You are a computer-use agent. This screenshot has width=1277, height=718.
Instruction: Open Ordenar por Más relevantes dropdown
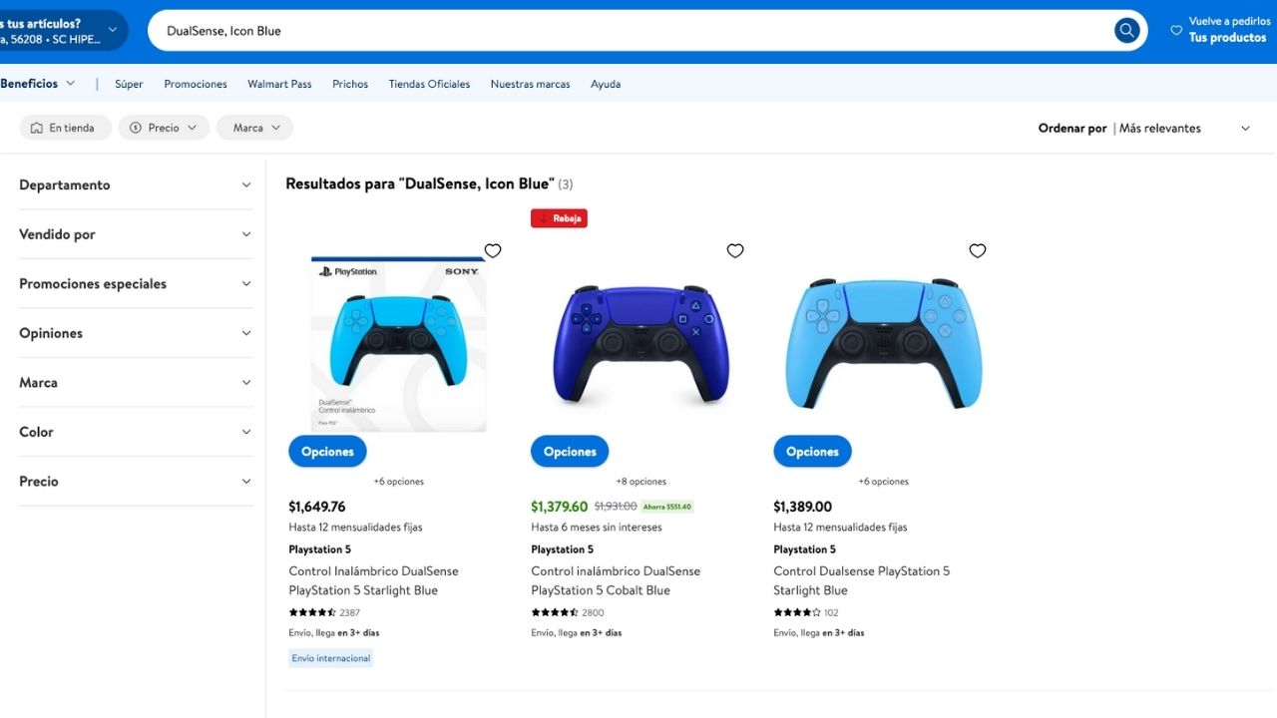point(1144,128)
